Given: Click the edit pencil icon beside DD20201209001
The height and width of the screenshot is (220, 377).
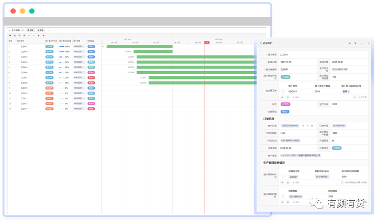Looking at the screenshot, I should pos(303,126).
